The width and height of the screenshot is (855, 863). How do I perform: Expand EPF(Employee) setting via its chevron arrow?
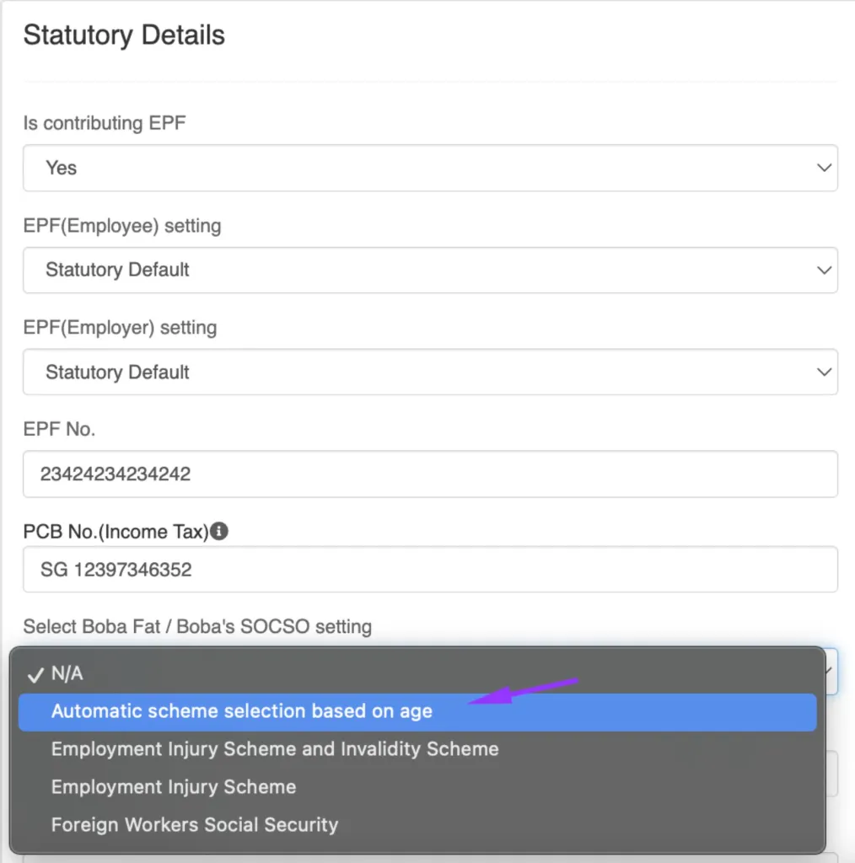[x=824, y=270]
